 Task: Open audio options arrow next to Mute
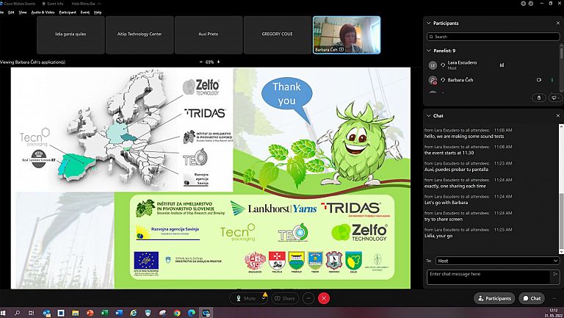(x=264, y=298)
